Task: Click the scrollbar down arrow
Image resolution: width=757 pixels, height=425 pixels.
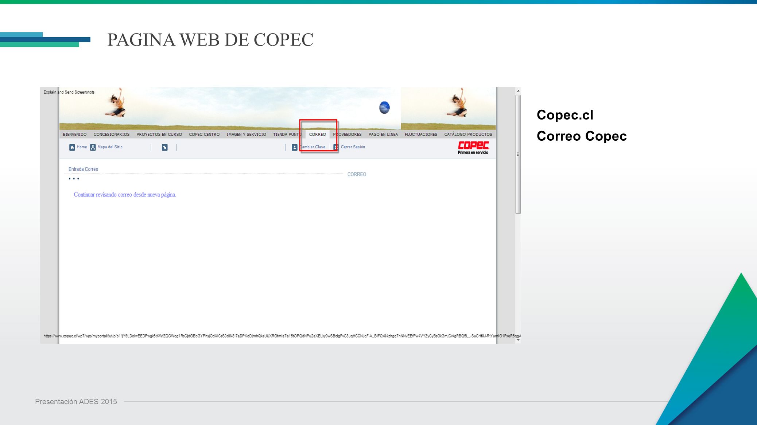Action: (x=518, y=340)
